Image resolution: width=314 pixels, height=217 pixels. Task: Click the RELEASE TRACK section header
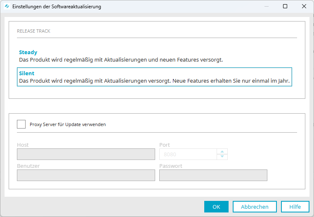34,31
